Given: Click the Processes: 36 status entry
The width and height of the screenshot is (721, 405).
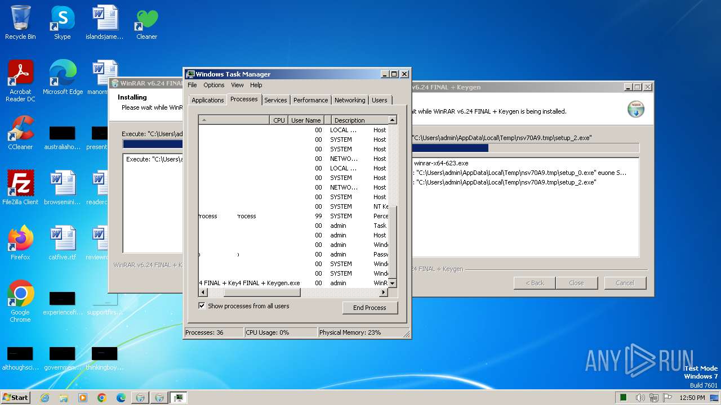Looking at the screenshot, I should pos(213,332).
